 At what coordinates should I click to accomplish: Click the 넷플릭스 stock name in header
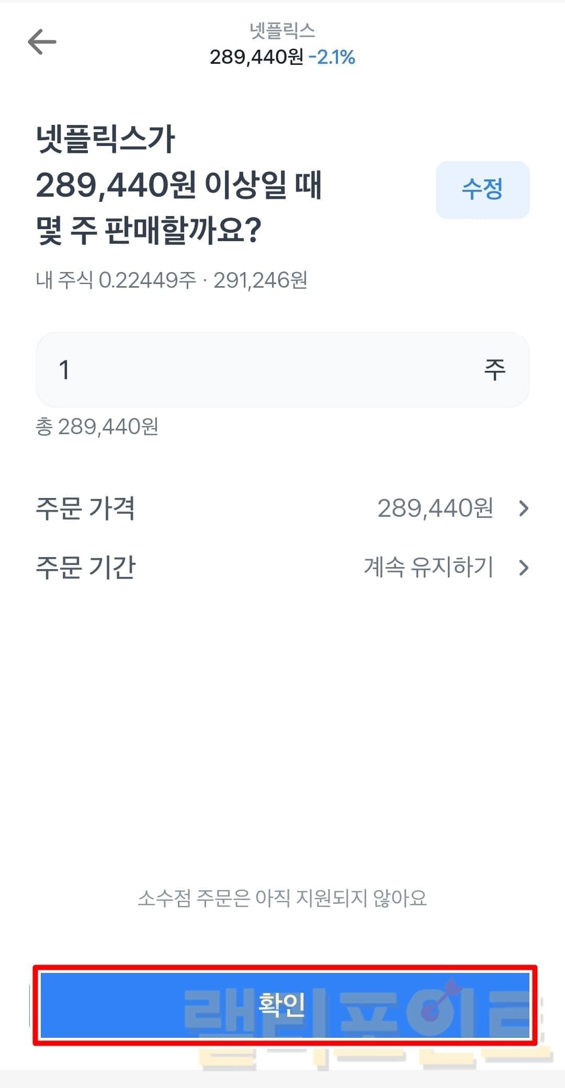[x=282, y=31]
